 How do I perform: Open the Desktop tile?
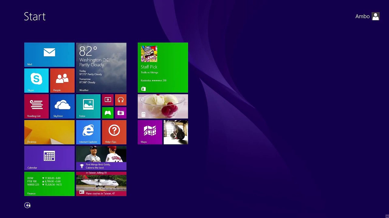49,132
